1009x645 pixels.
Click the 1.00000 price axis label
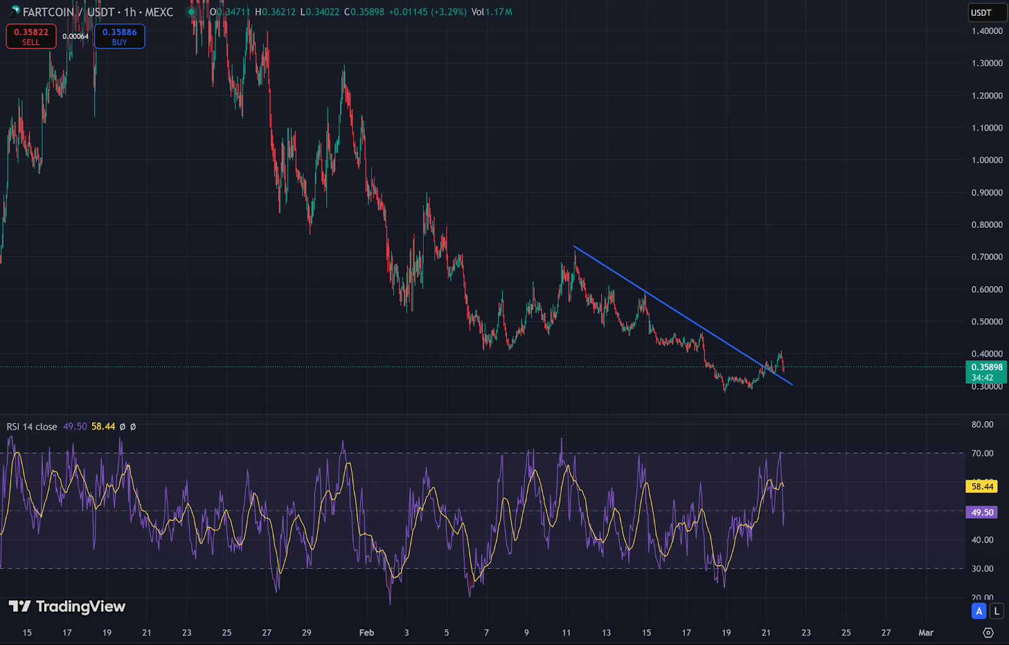987,160
